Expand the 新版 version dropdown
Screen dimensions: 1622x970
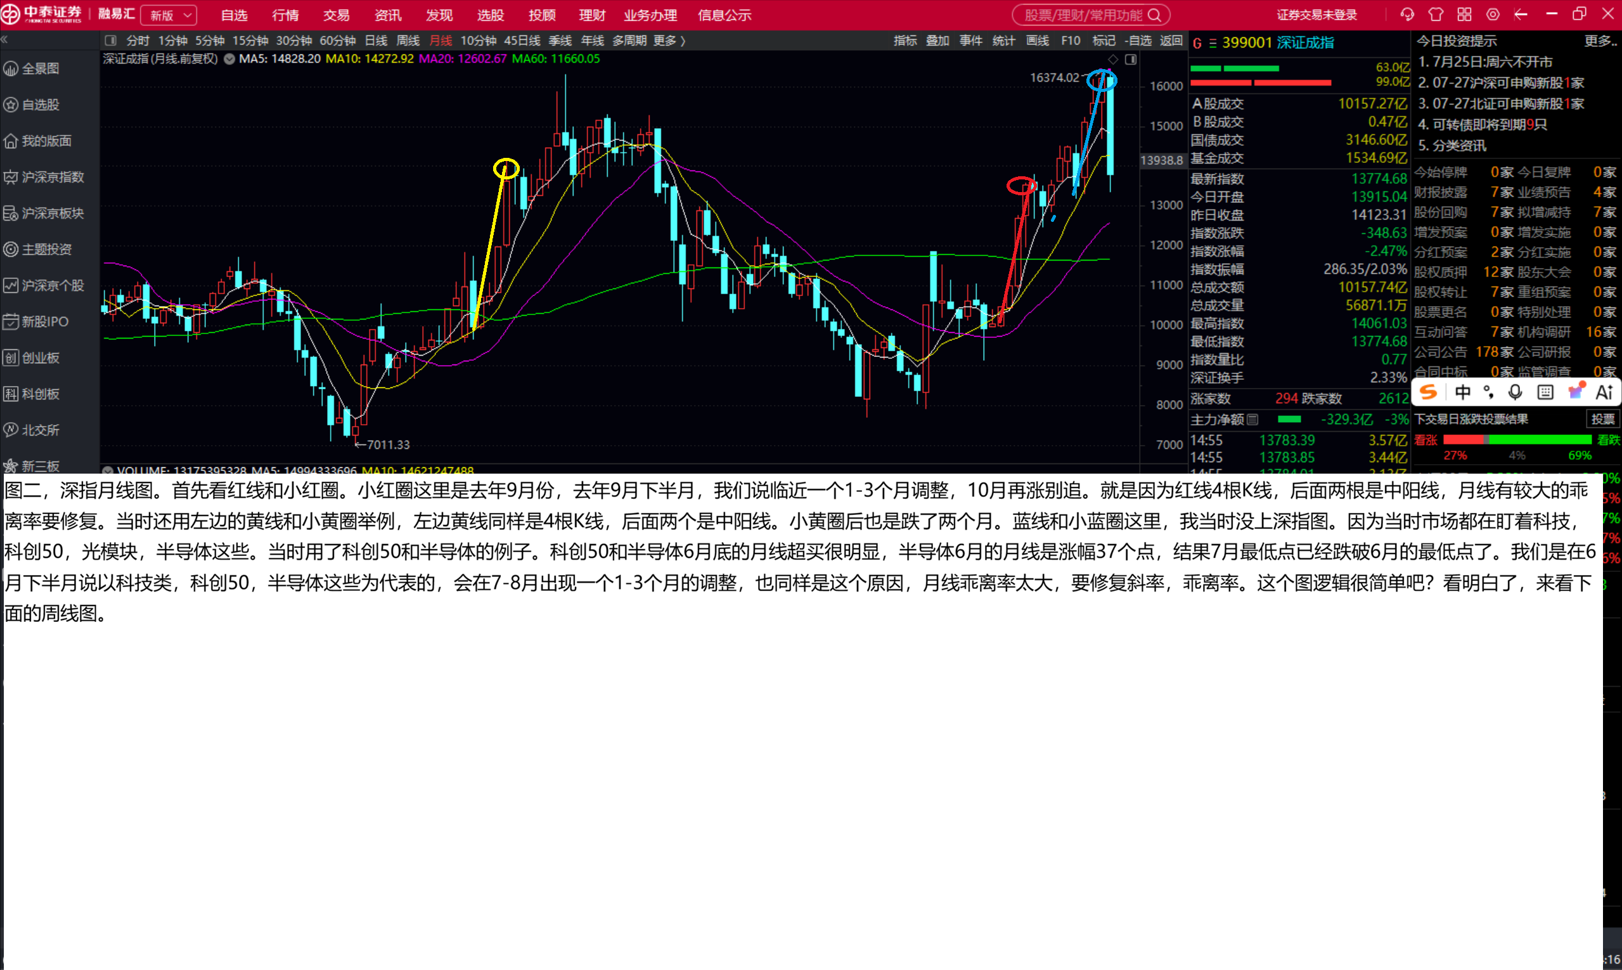pyautogui.click(x=169, y=15)
